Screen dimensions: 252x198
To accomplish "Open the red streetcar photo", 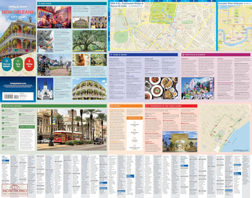I will [x=72, y=130].
